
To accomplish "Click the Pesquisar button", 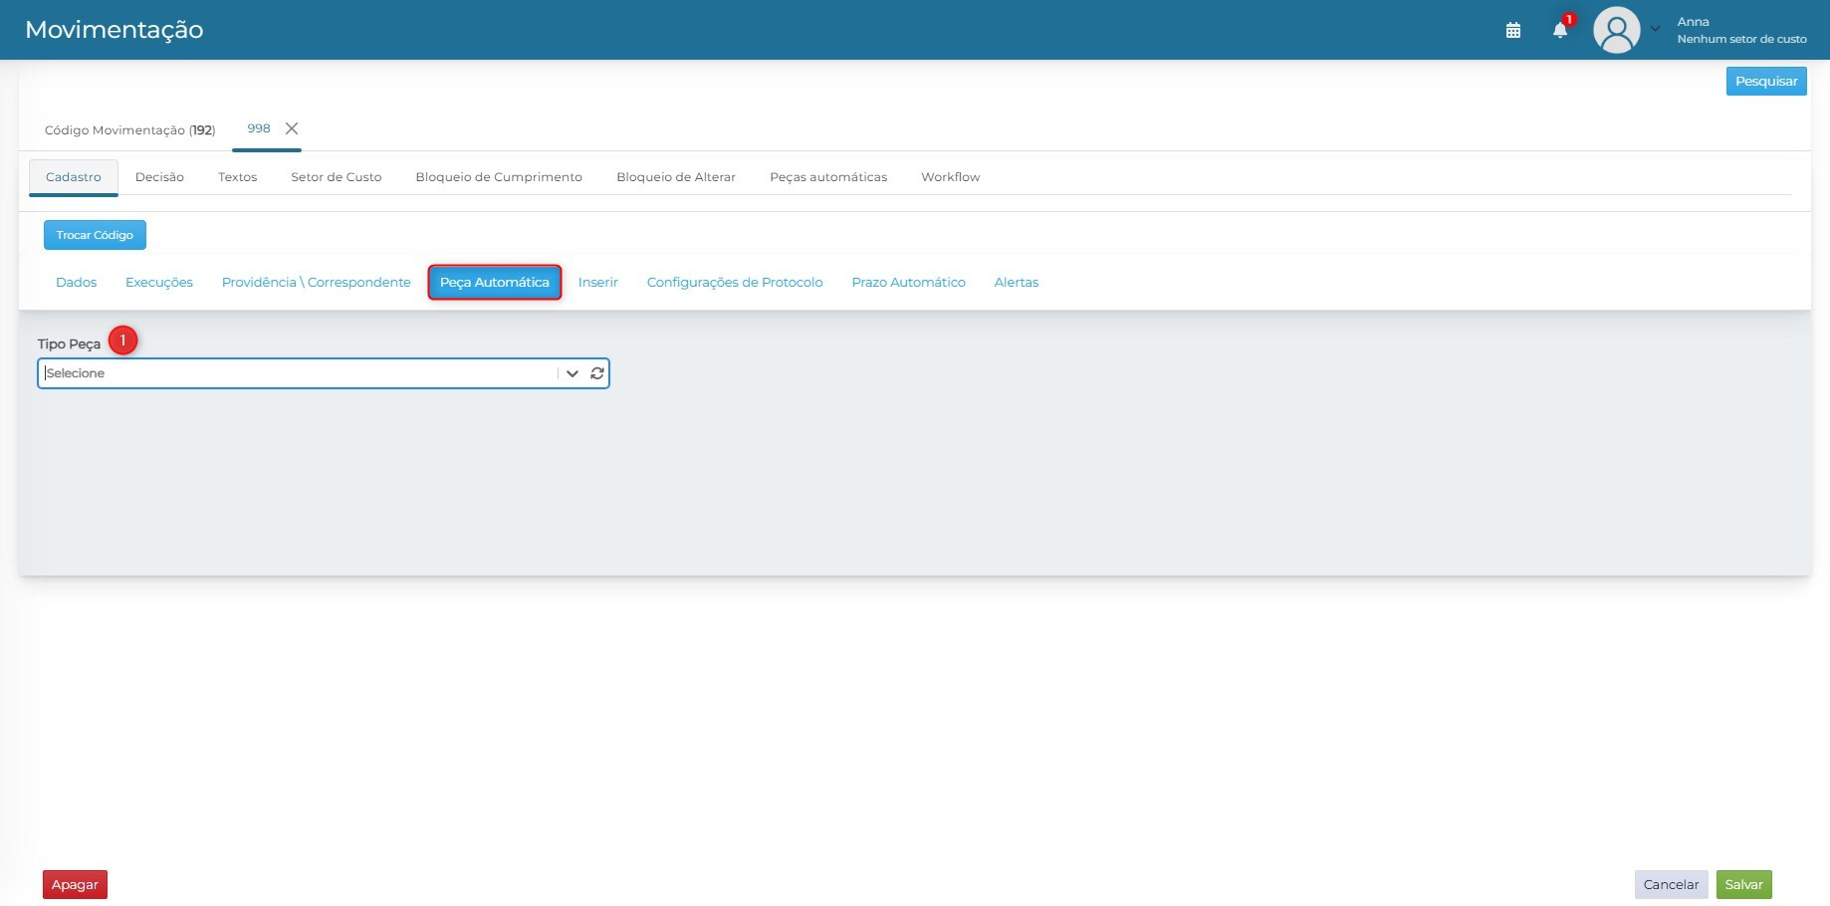I will pyautogui.click(x=1766, y=82).
